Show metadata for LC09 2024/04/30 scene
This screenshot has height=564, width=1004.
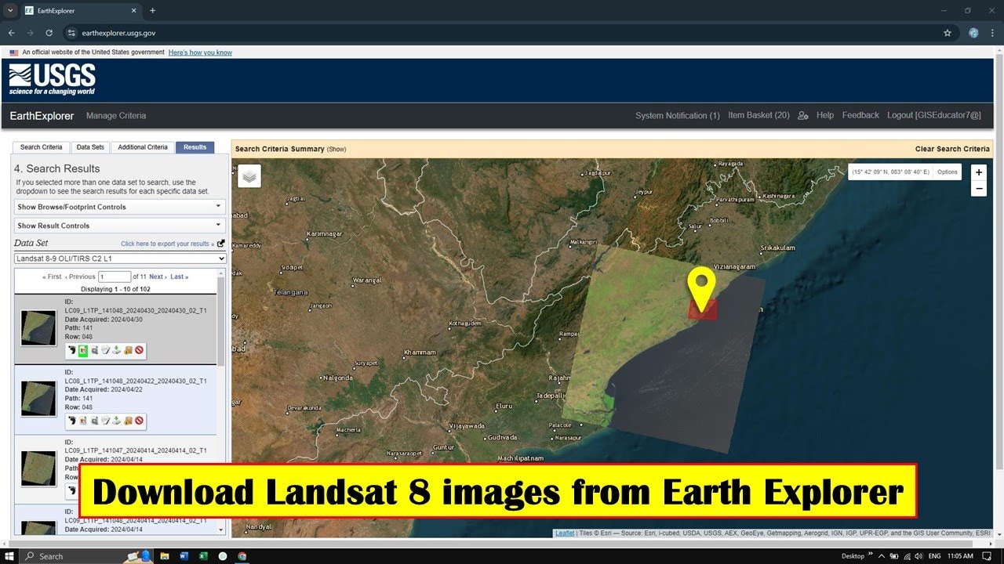point(105,350)
